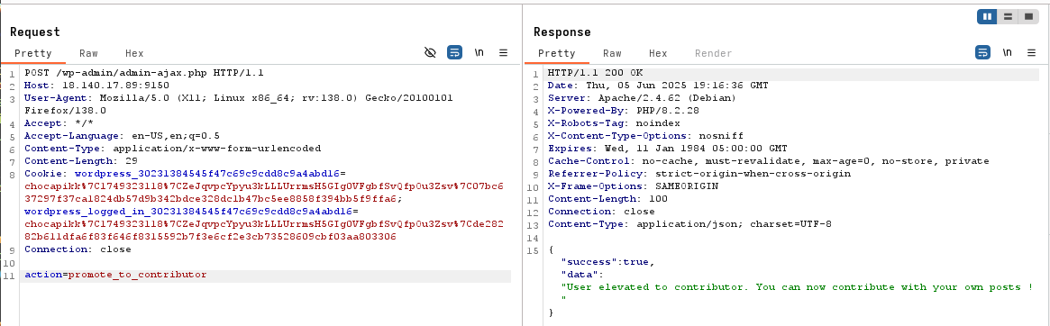Click the Date response header line
Image resolution: width=1050 pixels, height=326 pixels.
pos(658,85)
